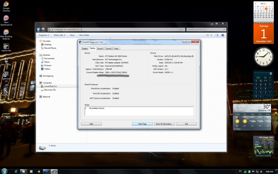Viewport: 278px width, 174px height.
Task: Open Explorer help question mark icon
Action: click(x=223, y=35)
